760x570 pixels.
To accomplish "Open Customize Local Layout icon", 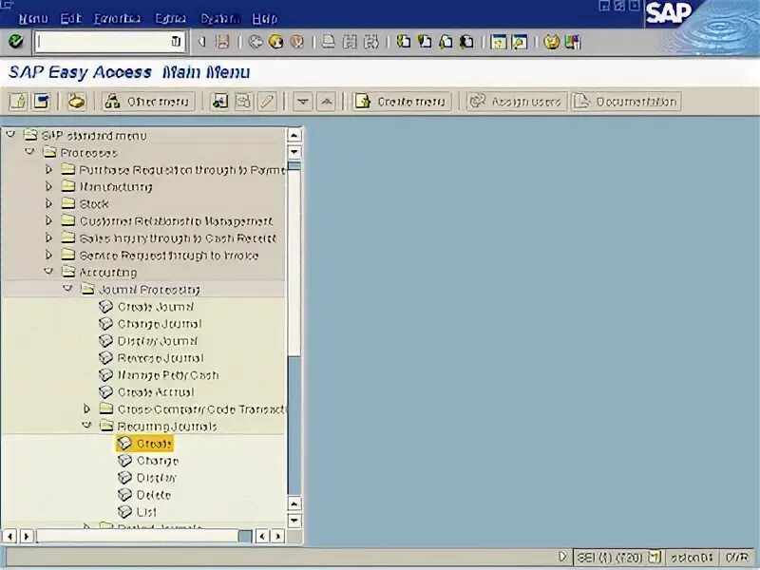I will (573, 42).
